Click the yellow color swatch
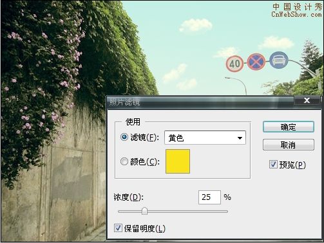Image resolution: width=324 pixels, height=243 pixels. click(x=178, y=161)
